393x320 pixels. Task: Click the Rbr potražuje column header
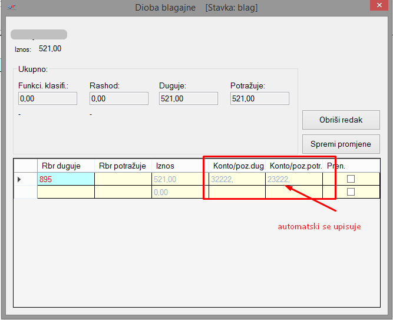[123, 166]
